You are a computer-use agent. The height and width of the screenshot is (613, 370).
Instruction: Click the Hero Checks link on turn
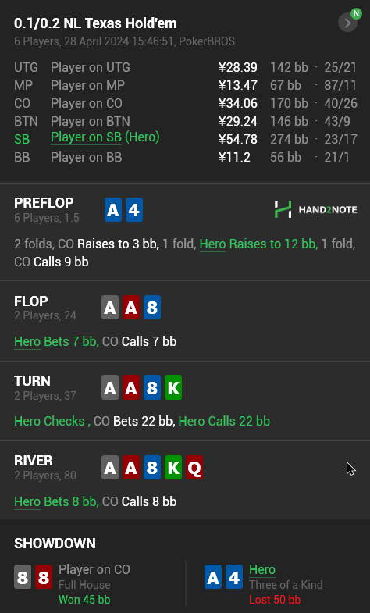click(49, 422)
